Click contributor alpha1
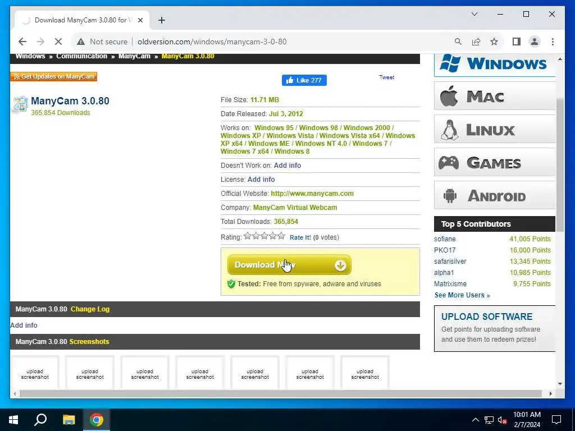Image resolution: width=575 pixels, height=431 pixels. [444, 273]
